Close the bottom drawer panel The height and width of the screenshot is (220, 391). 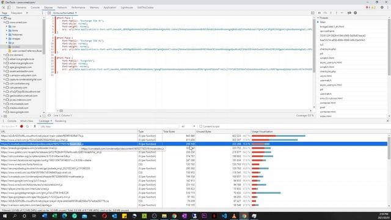point(387,121)
